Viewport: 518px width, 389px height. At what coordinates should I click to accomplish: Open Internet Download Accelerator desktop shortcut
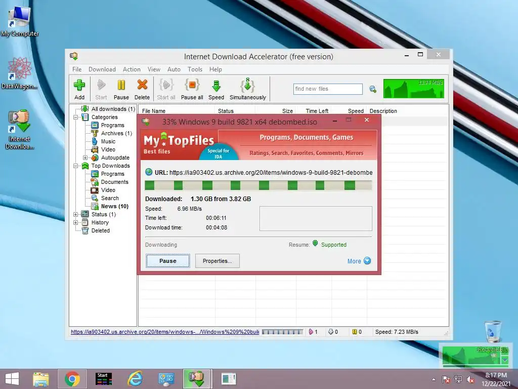(20, 130)
